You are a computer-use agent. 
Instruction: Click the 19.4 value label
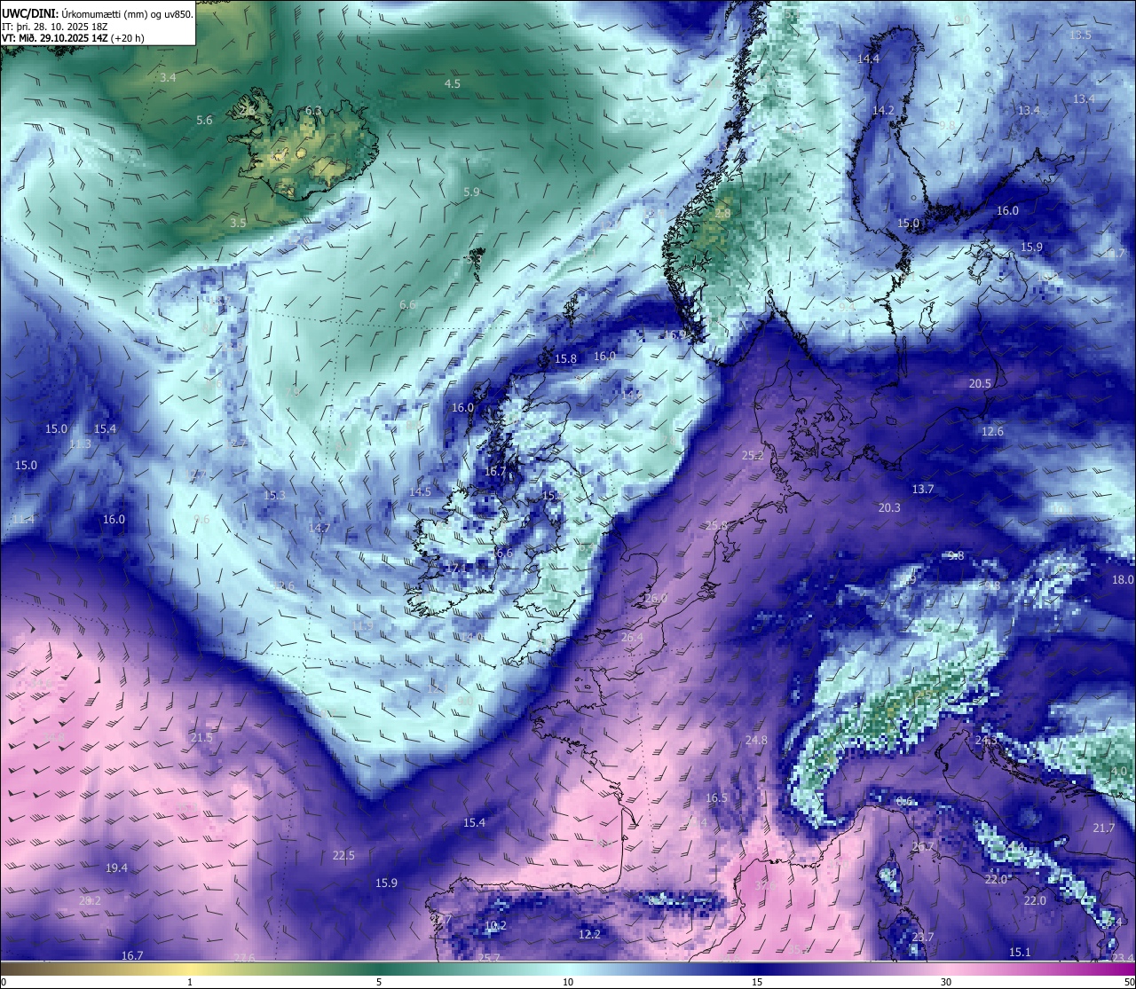(x=116, y=867)
